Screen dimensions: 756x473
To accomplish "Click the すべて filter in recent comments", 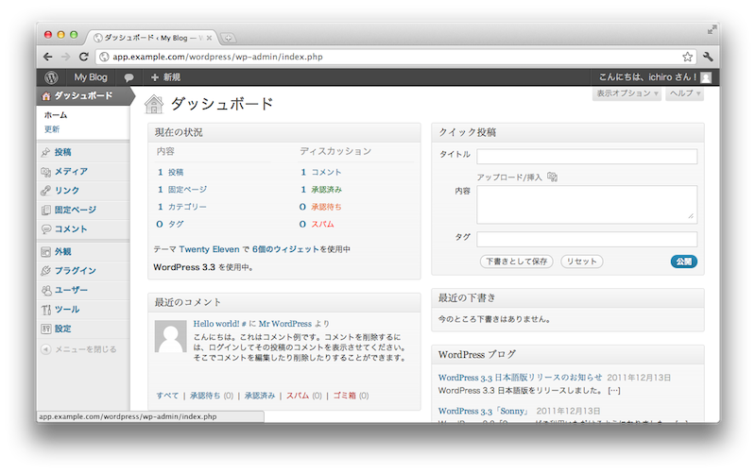I will (x=167, y=396).
